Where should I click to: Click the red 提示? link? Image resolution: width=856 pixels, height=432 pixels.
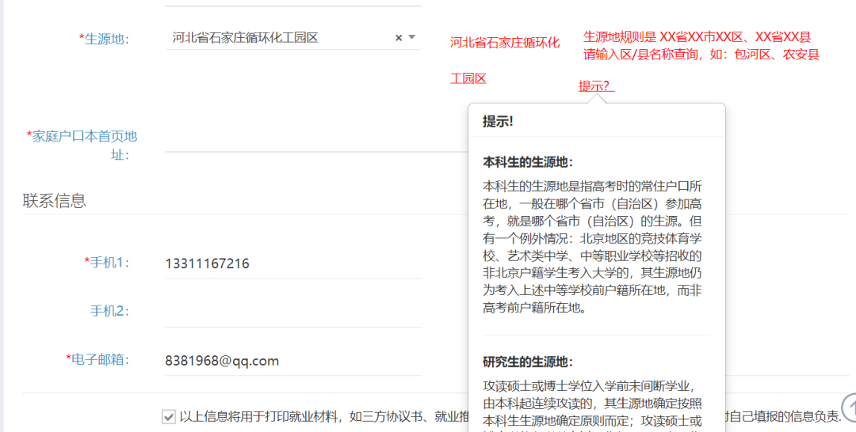point(596,85)
